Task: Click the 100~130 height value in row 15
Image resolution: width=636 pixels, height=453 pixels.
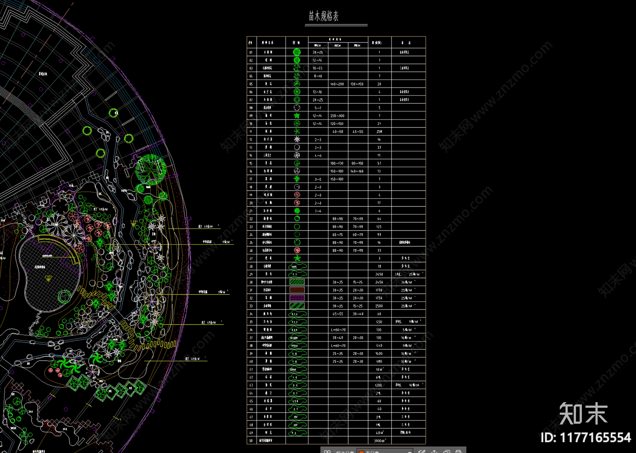Action: pos(337,163)
